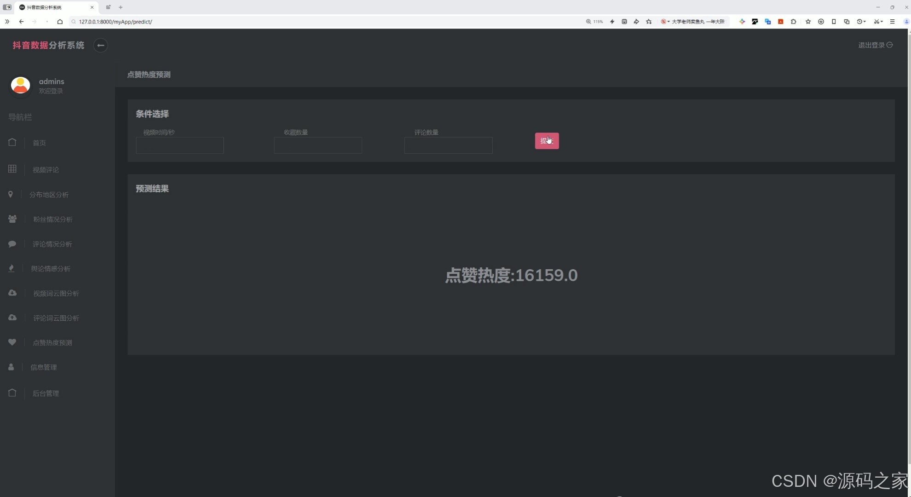
Task: Click the cloud icon for 视频词云图分析
Action: click(x=12, y=293)
